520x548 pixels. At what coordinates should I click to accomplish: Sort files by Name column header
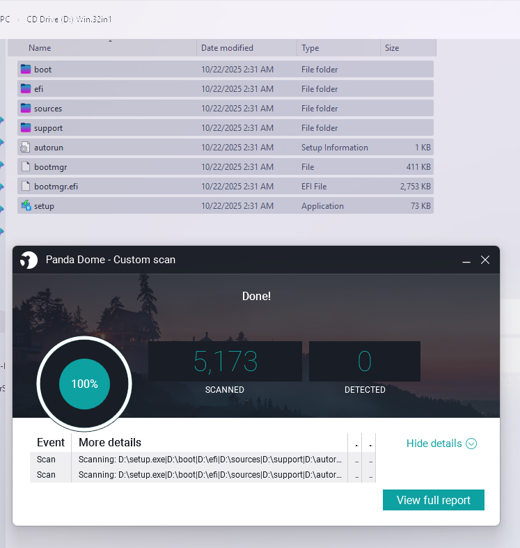point(102,48)
